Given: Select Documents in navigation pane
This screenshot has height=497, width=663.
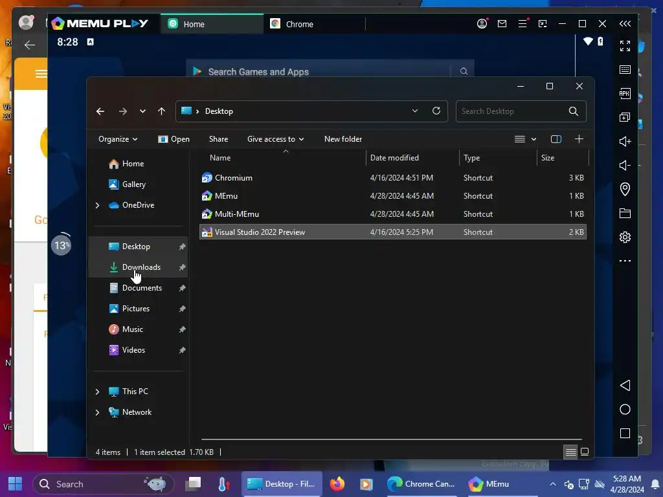Looking at the screenshot, I should [x=139, y=288].
